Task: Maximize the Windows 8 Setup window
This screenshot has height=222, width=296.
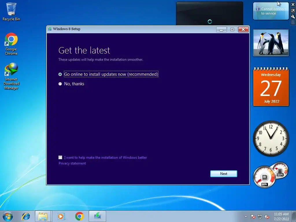Action: (x=232, y=30)
